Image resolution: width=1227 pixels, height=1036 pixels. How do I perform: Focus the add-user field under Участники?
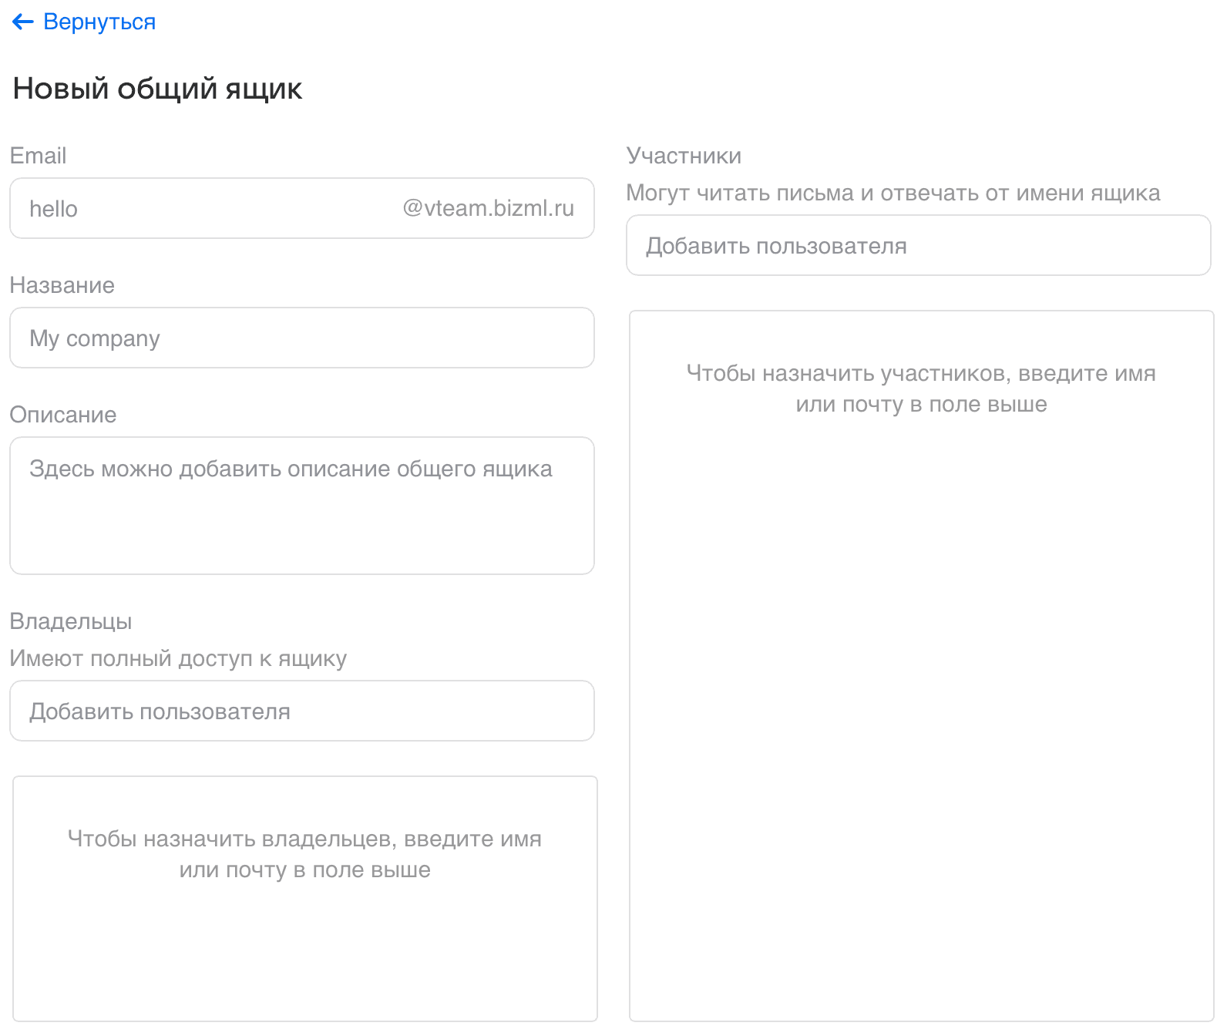(918, 246)
